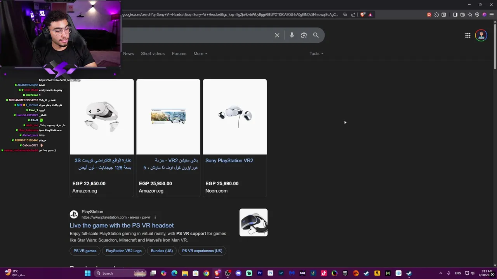Click the browser address bar URL

[230, 15]
